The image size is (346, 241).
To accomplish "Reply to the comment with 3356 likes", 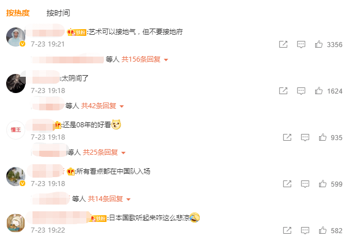I will (x=301, y=44).
